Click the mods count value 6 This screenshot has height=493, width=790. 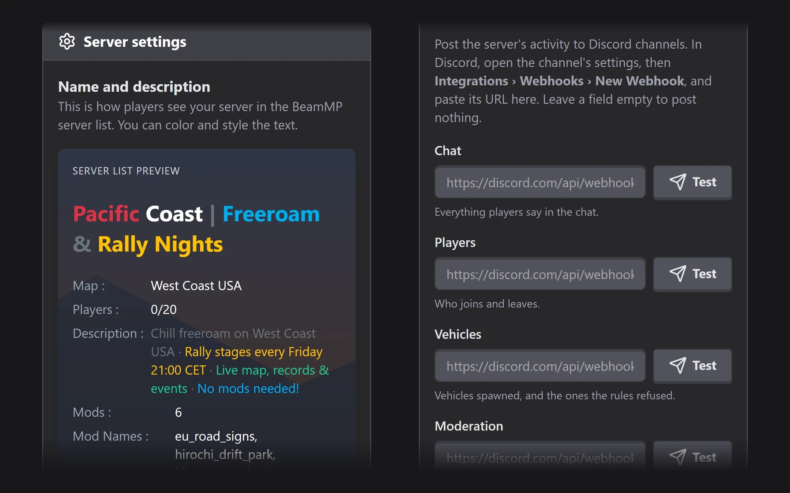point(178,413)
